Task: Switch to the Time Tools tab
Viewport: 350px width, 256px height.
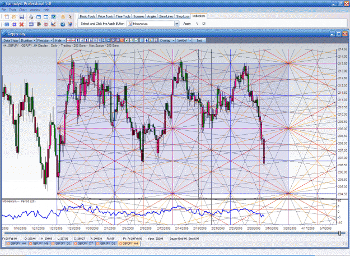Action: (123, 16)
